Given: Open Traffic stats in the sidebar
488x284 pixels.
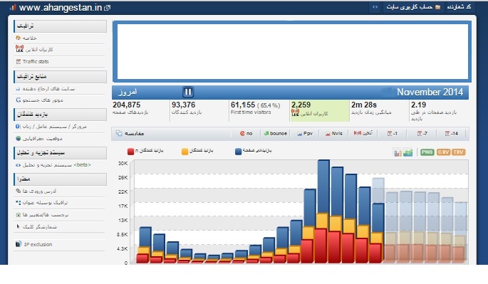Looking at the screenshot, I should click(x=32, y=62).
